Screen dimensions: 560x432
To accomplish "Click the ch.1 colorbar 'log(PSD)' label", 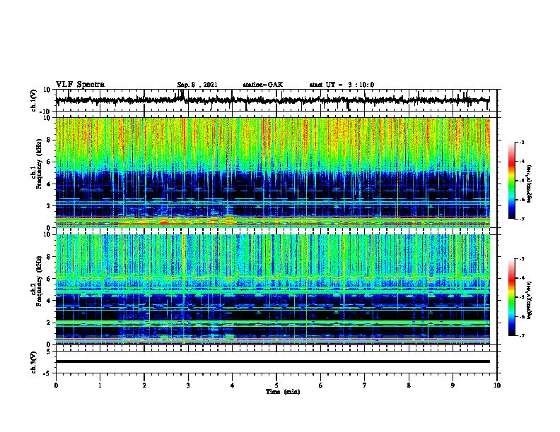I will [x=530, y=184].
